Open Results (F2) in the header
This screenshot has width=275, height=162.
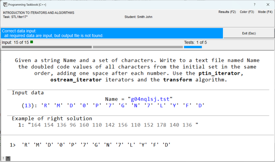[227, 12]
